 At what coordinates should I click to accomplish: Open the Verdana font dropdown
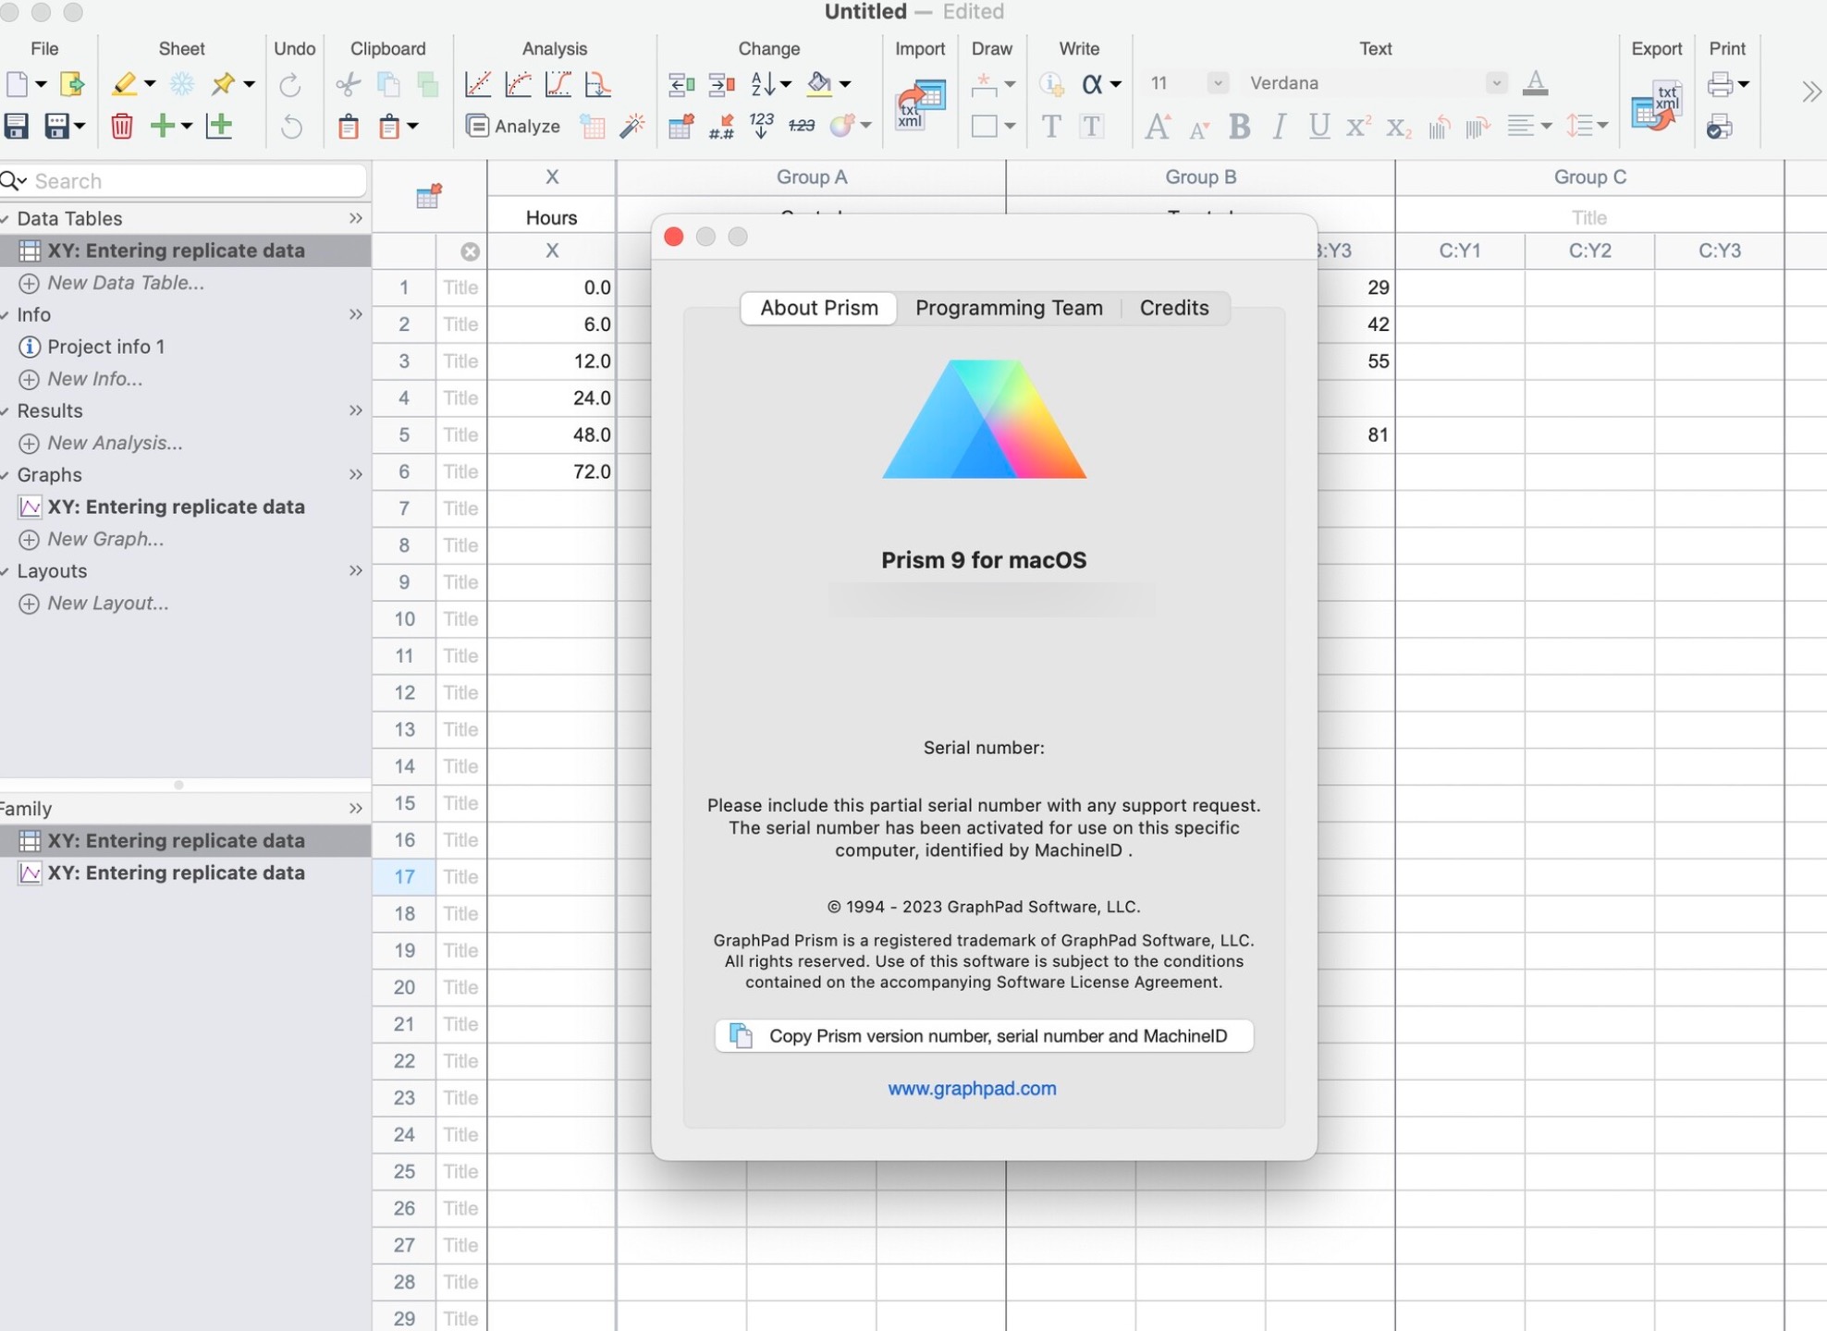pyautogui.click(x=1495, y=83)
